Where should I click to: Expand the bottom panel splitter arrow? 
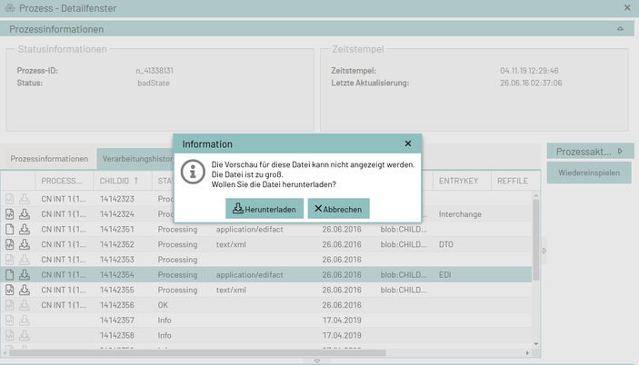pyautogui.click(x=317, y=360)
